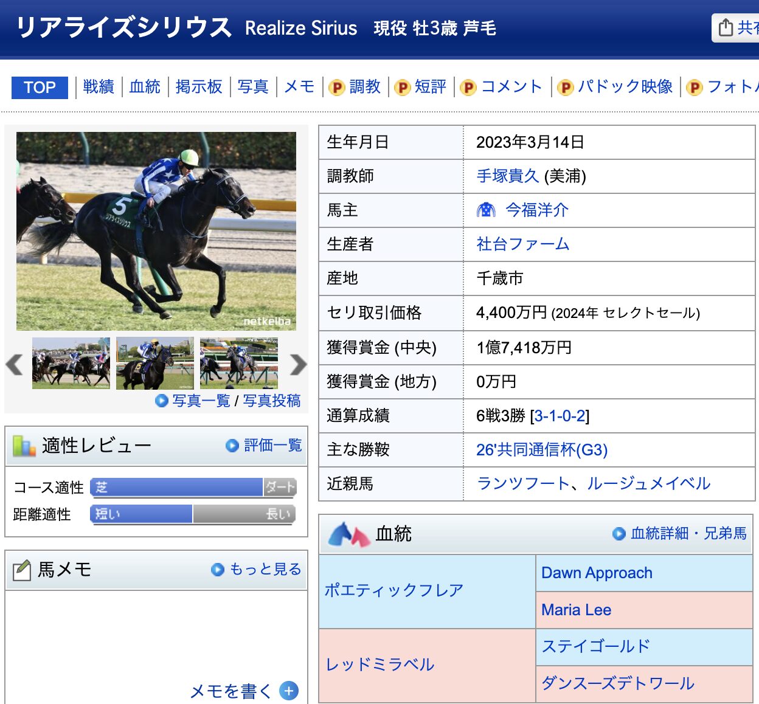Viewport: 759px width, 704px height.
Task: Open the 評価一覧 link
Action: pos(273,446)
